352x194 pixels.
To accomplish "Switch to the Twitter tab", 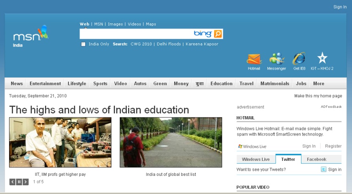I will (288, 159).
